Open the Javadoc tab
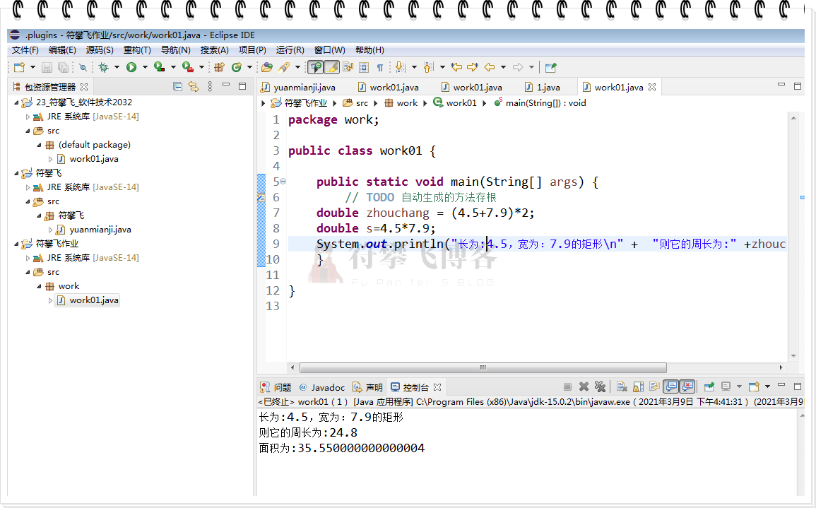 322,387
